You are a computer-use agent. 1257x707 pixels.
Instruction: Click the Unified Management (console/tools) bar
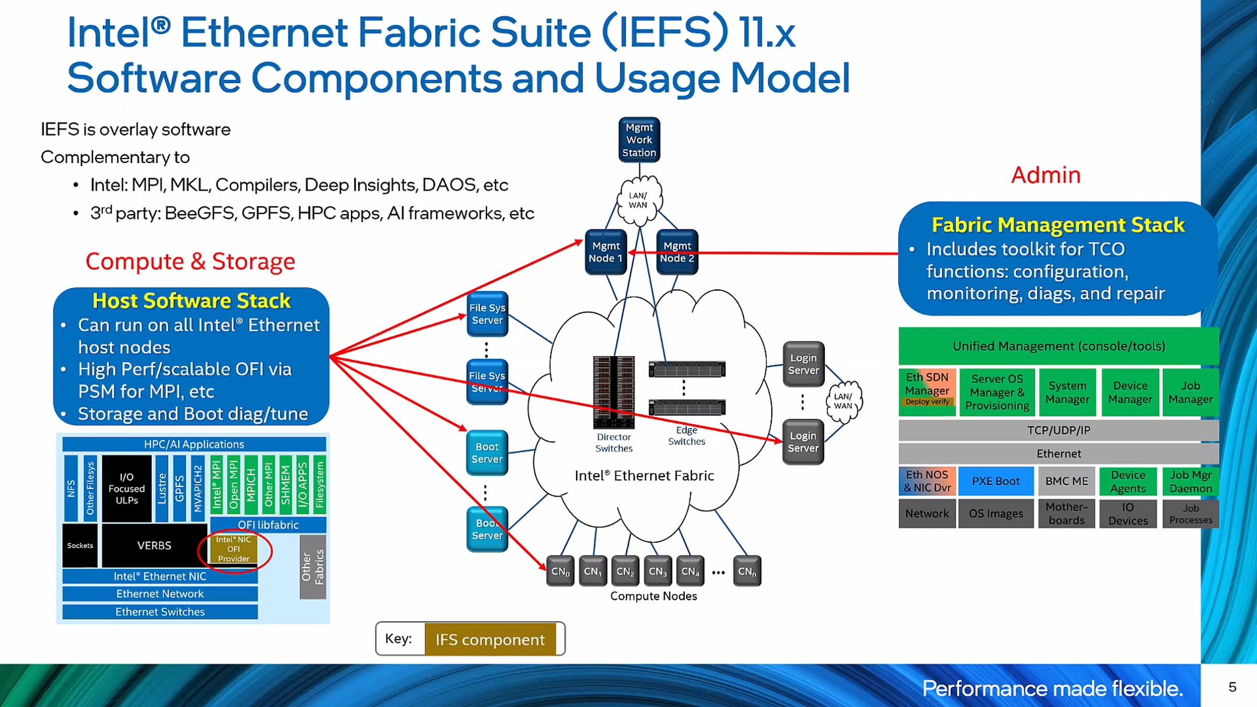click(1058, 346)
